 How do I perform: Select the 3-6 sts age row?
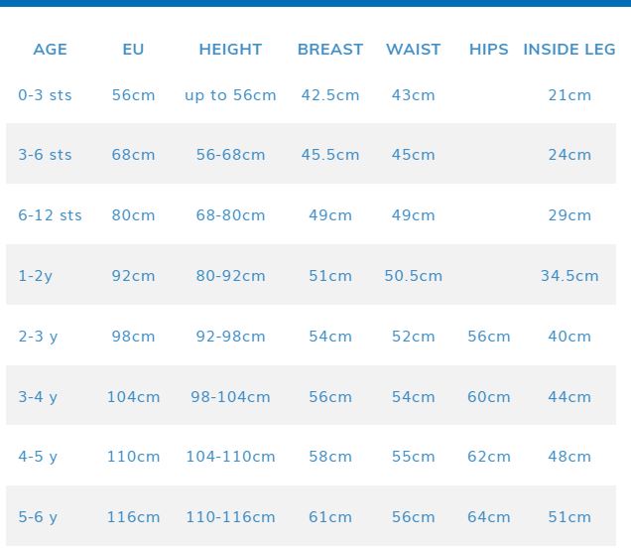45,155
